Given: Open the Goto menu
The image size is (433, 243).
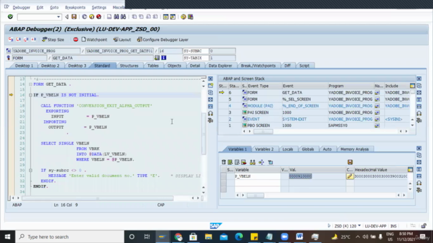Looking at the screenshot, I should [54, 7].
